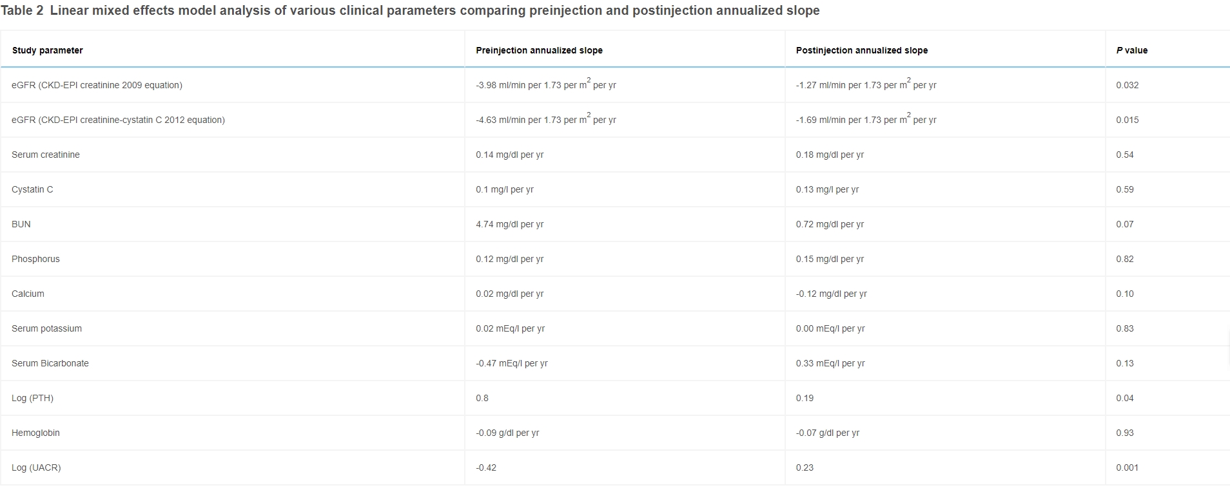Click the Serum creatinine row label
The width and height of the screenshot is (1230, 490).
click(x=46, y=155)
